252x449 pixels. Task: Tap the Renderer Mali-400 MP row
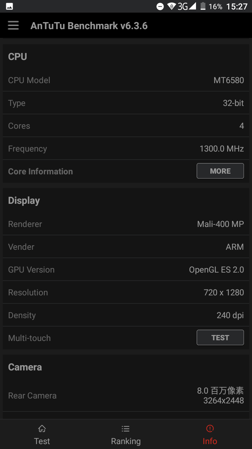tap(126, 224)
